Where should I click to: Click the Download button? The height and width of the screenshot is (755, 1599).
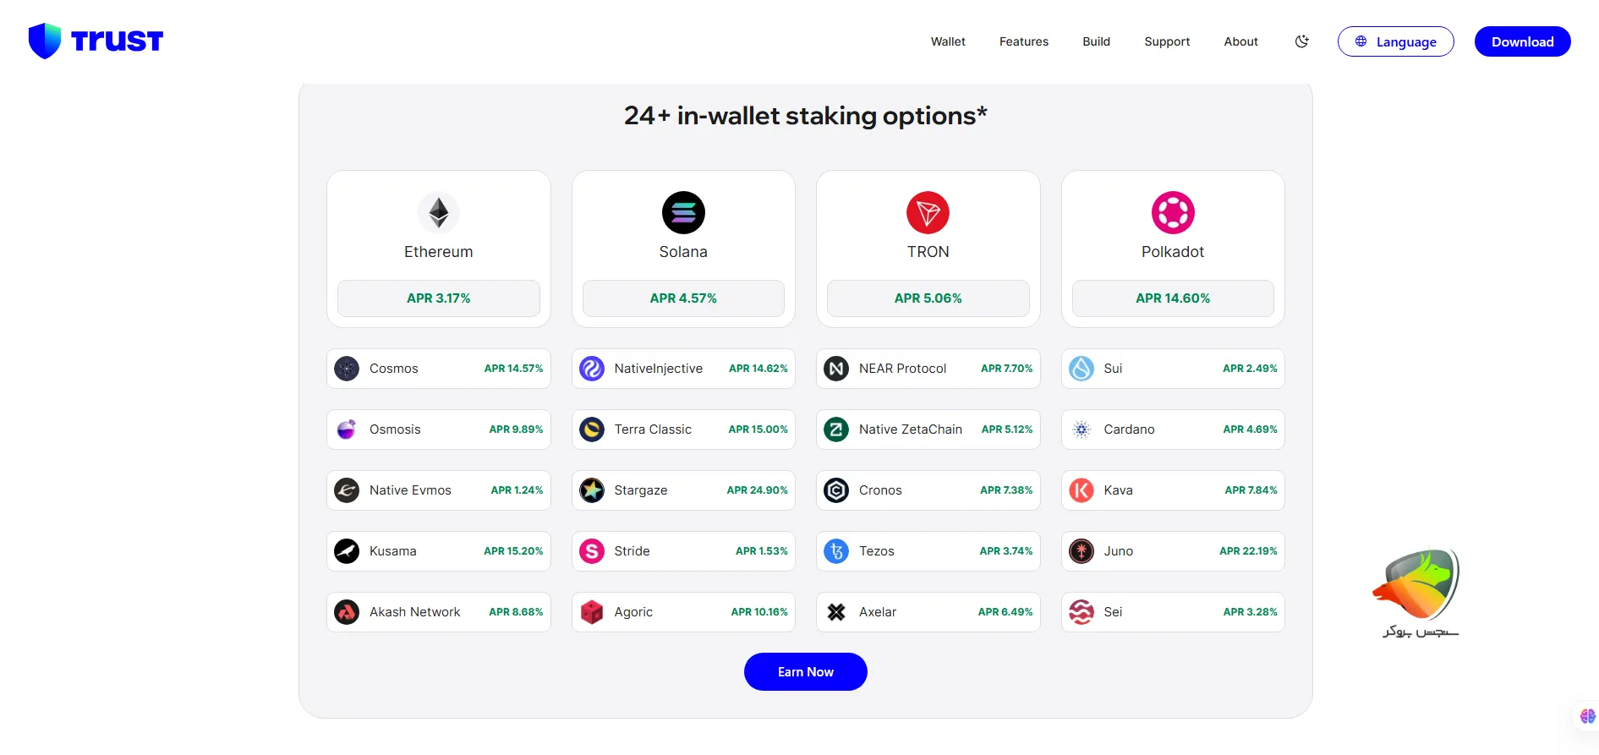(x=1522, y=41)
